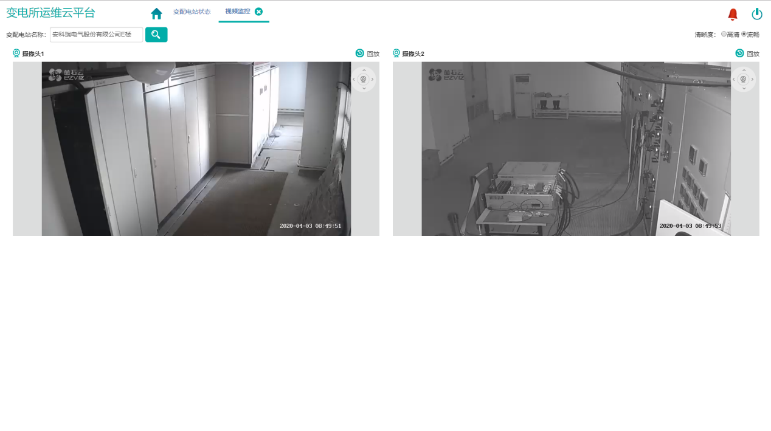
Task: Pan 摄像头1 right with PTZ arrow
Action: tap(373, 79)
